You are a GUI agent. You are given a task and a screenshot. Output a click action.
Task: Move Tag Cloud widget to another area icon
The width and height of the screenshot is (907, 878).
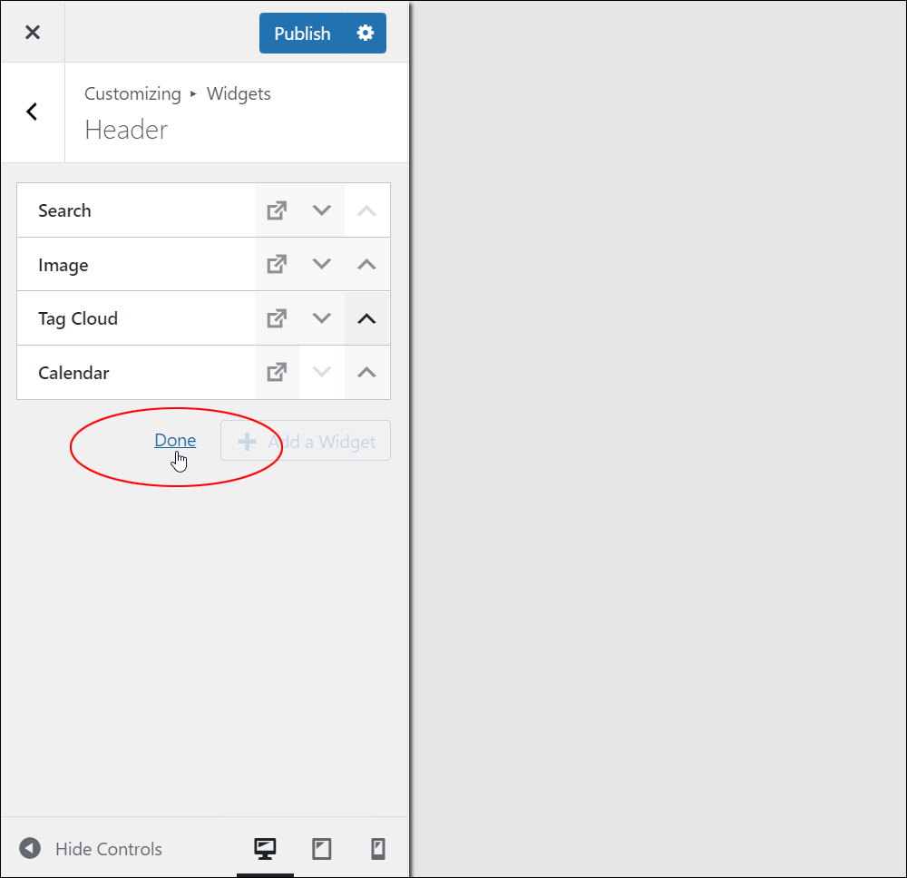tap(277, 318)
